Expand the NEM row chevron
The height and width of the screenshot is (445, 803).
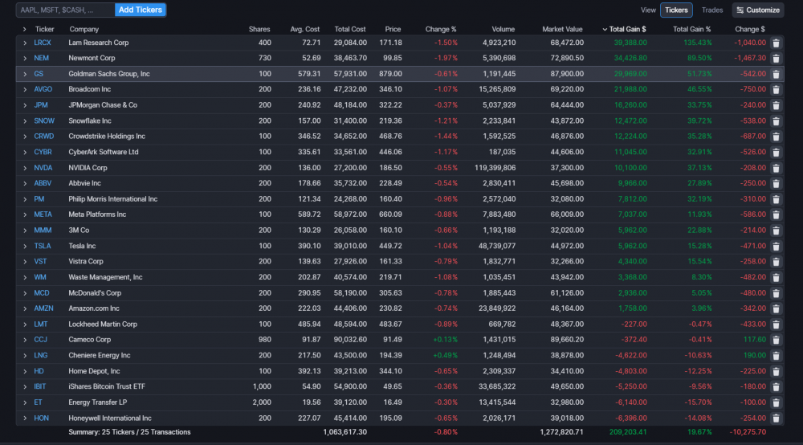25,58
